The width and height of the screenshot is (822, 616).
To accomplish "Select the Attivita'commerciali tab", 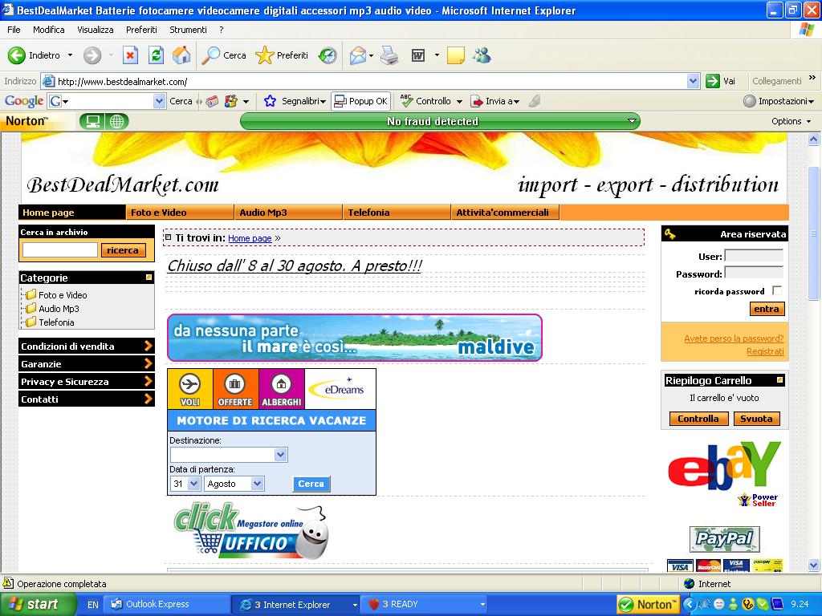I will [505, 212].
